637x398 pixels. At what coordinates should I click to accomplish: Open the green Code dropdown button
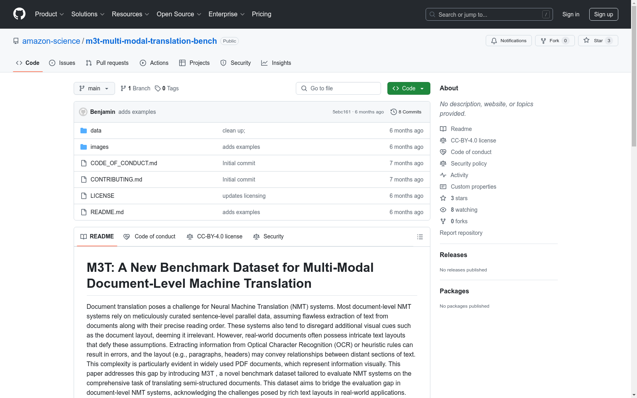[408, 88]
